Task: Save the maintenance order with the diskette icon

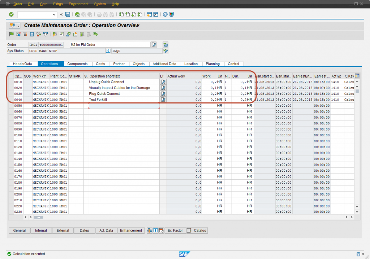Action: click(68, 14)
